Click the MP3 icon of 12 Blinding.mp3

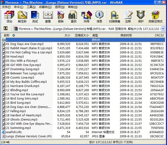[4, 90]
